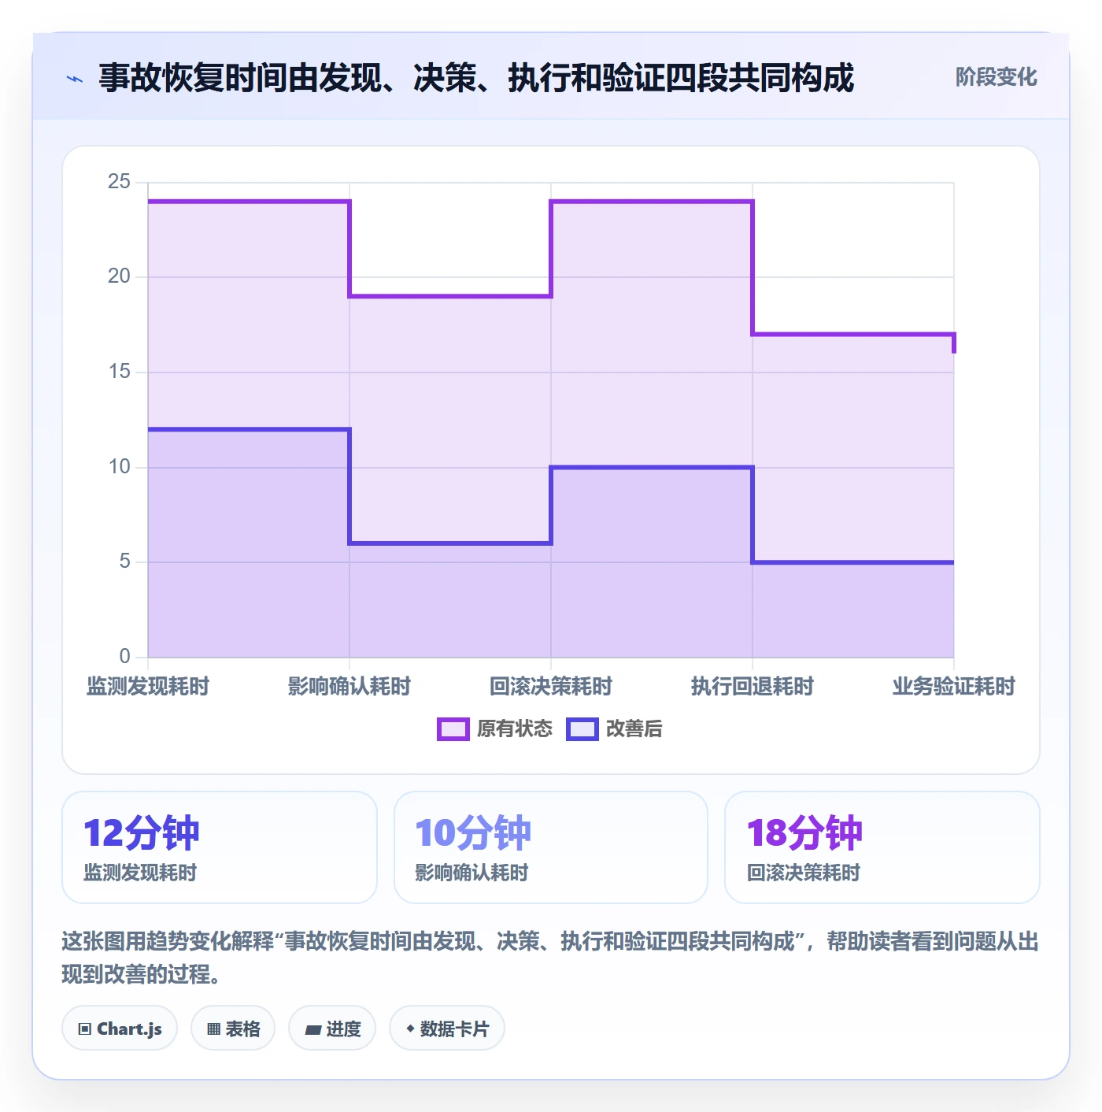Click 影响确认耗时 under the 10分钟 value
The width and height of the screenshot is (1102, 1112).
471,873
